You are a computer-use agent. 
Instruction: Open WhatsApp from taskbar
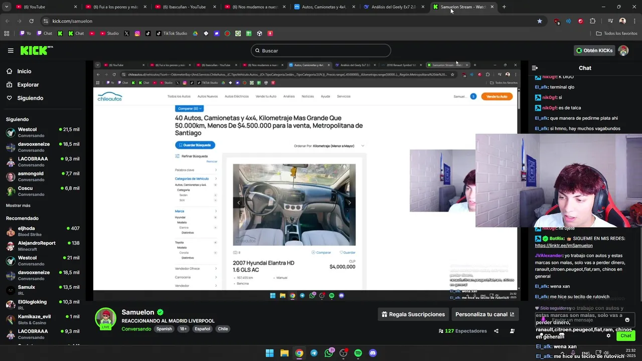pyautogui.click(x=329, y=353)
